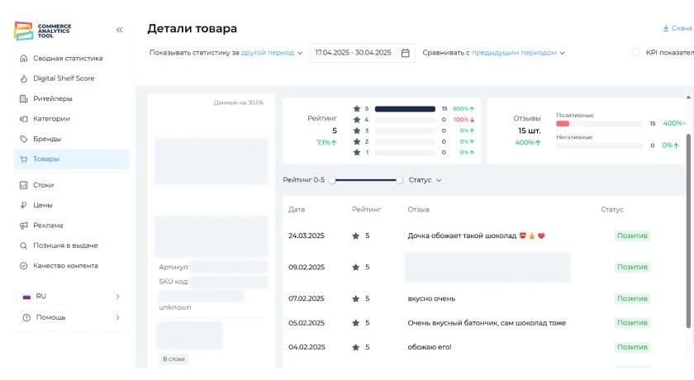
Task: Click the building icon beside Ритейлеры
Action: click(23, 98)
